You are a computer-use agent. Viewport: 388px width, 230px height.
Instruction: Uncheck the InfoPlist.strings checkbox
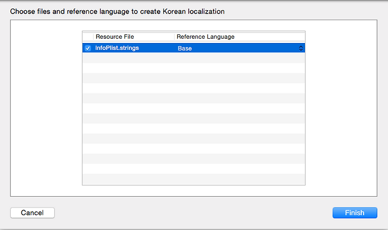88,48
